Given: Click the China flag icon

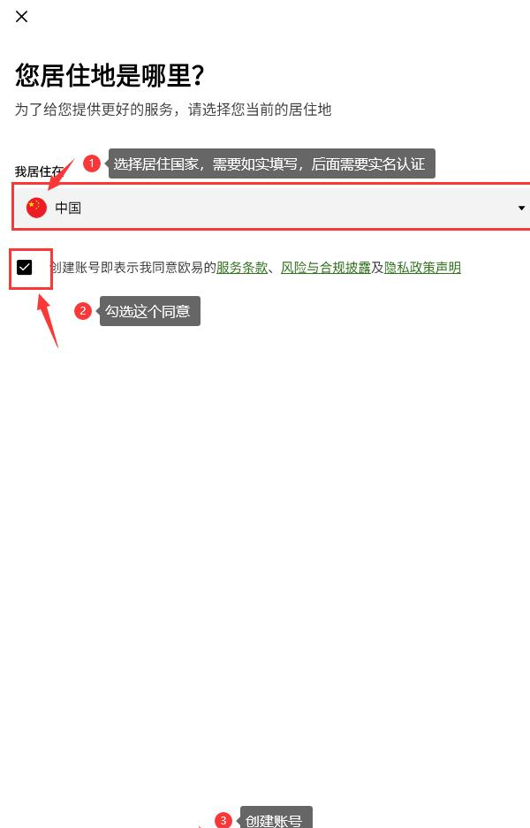Looking at the screenshot, I should tap(36, 208).
